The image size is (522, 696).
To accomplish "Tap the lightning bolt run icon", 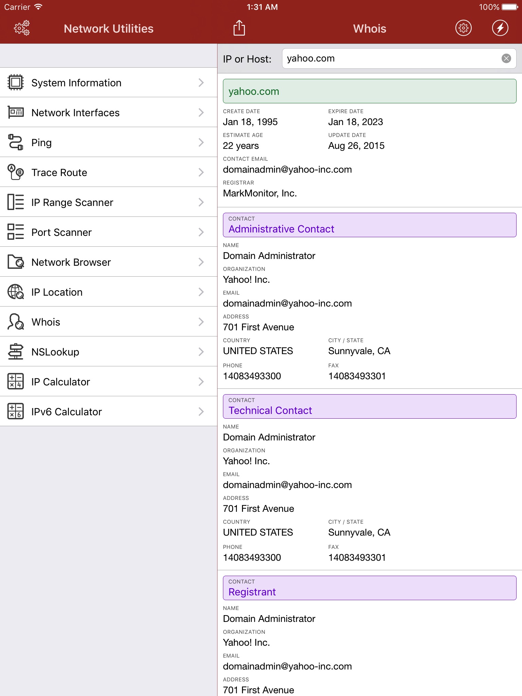I will pos(500,28).
